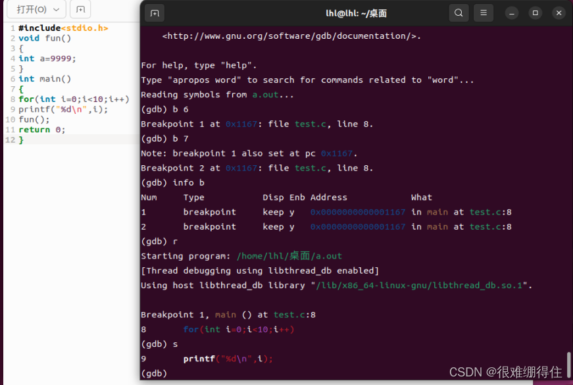Open a new terminal tab

(155, 13)
